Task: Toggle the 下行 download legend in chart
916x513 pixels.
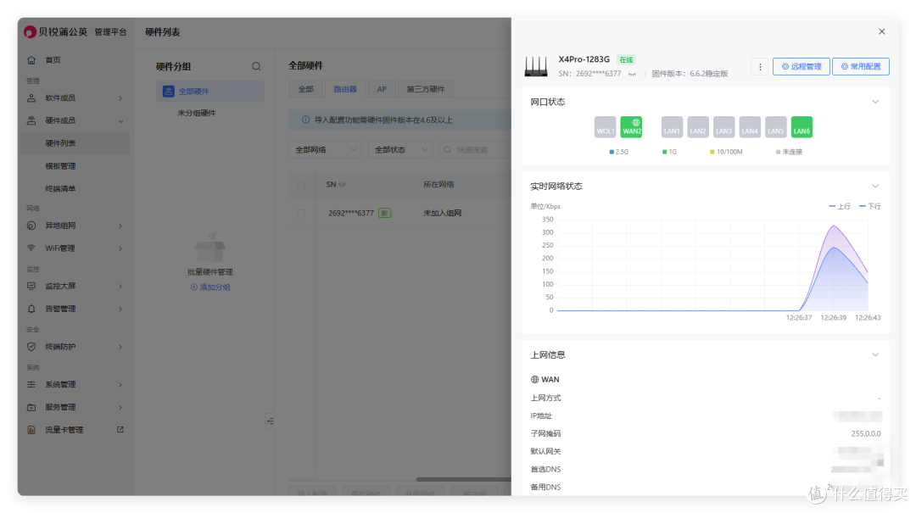Action: click(870, 206)
